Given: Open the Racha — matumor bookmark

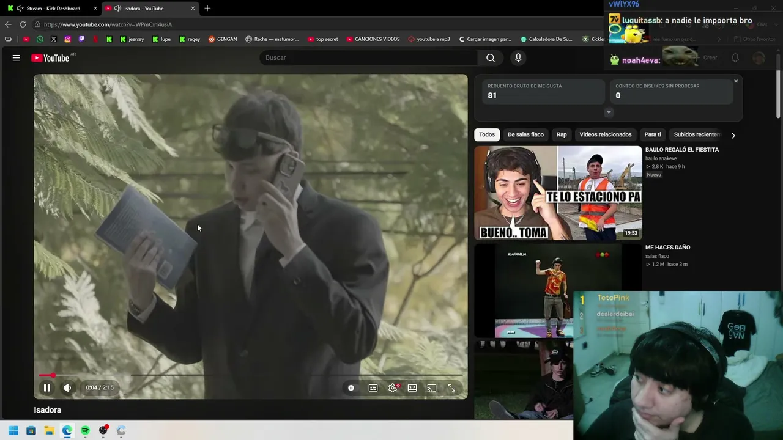Looking at the screenshot, I should pyautogui.click(x=272, y=39).
